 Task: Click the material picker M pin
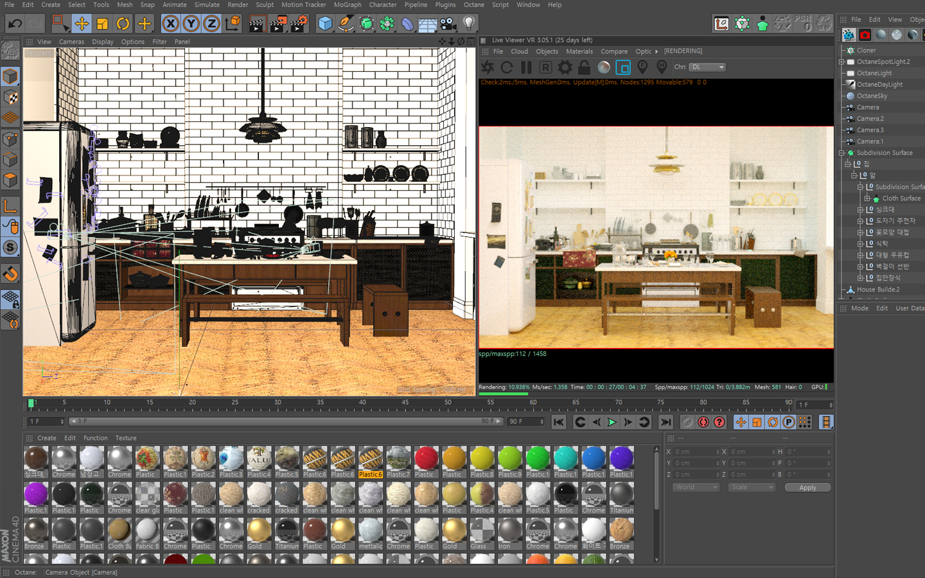(662, 67)
